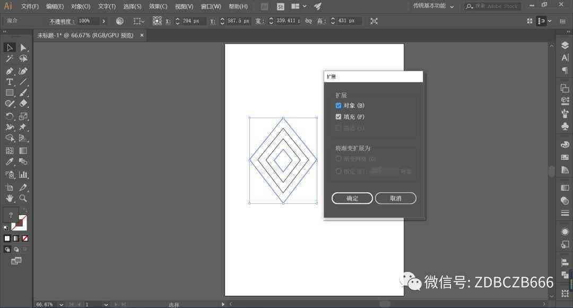Select the Shape Builder tool
Viewport: 573px width, 308px height.
coord(10,138)
